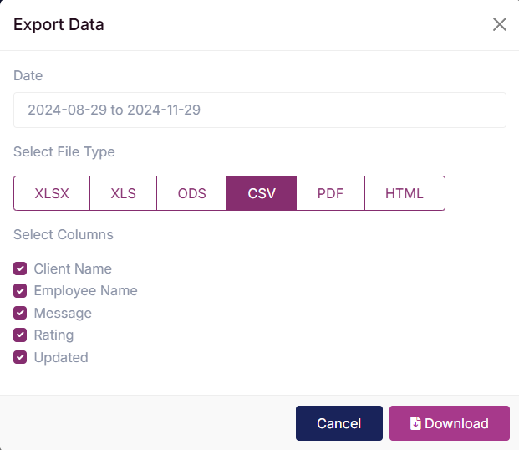
Task: Click the download icon on the Download button
Action: click(415, 423)
